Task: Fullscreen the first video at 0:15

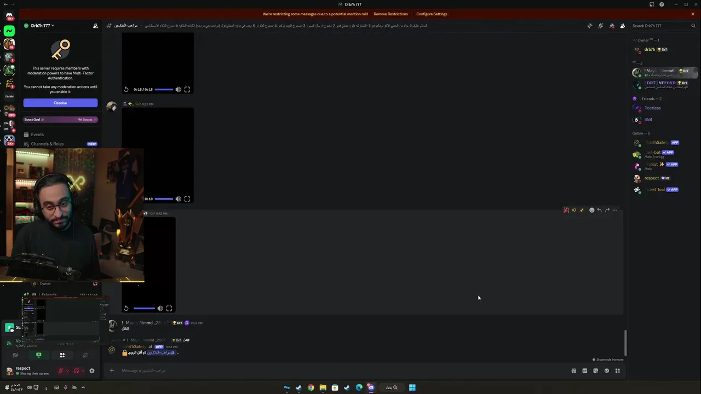Action: coord(187,89)
